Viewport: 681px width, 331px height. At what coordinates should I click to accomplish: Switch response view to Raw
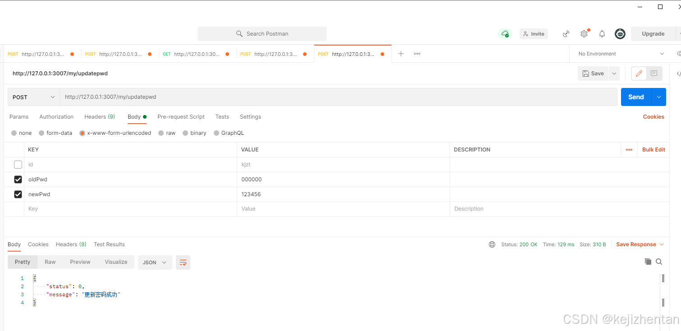point(50,262)
